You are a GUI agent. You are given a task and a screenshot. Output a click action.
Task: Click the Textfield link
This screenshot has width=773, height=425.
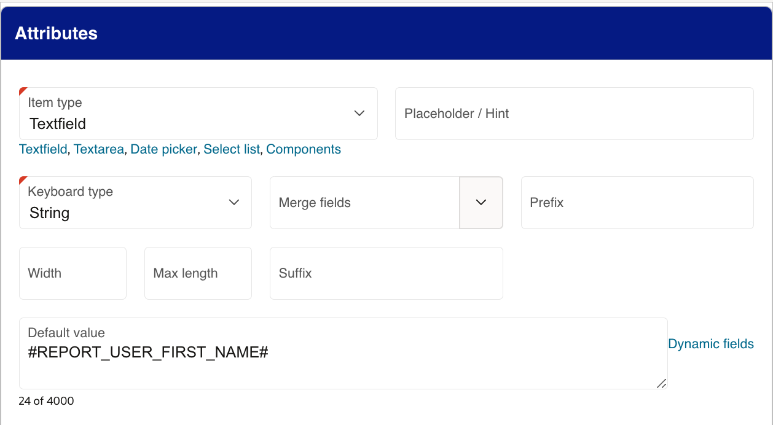pyautogui.click(x=42, y=149)
